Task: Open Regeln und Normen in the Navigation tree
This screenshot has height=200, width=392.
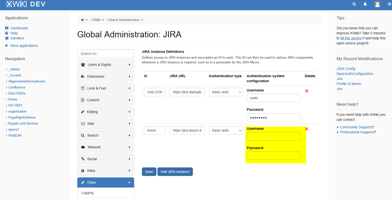Action: (23, 123)
